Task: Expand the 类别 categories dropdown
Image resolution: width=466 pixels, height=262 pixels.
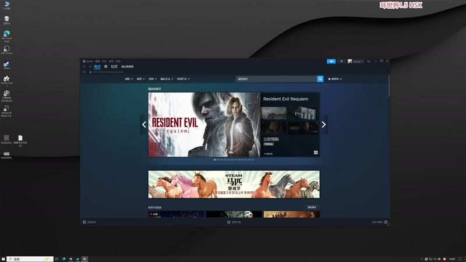Action: (x=153, y=79)
